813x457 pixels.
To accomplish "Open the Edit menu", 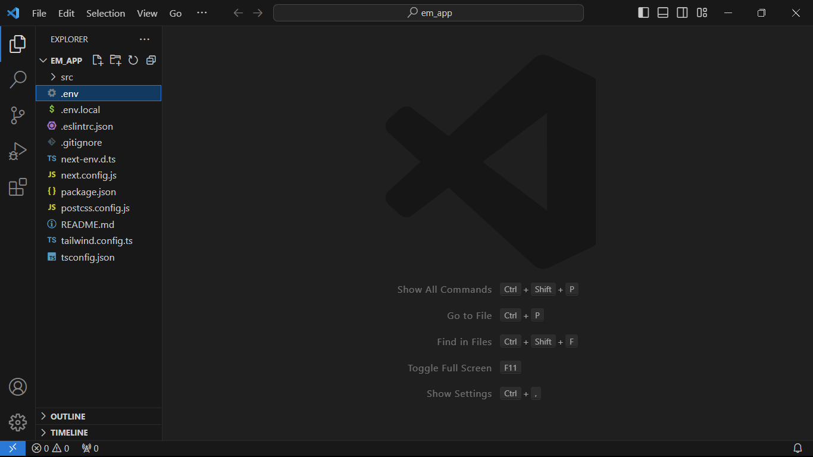I will click(x=67, y=13).
